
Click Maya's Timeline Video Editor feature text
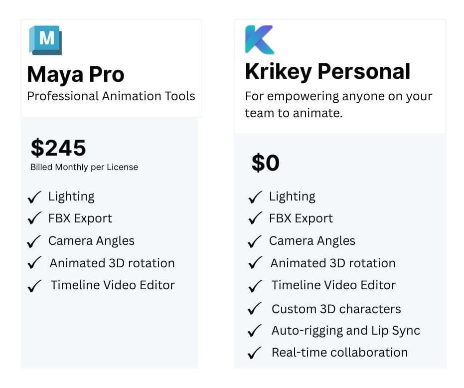pos(113,285)
